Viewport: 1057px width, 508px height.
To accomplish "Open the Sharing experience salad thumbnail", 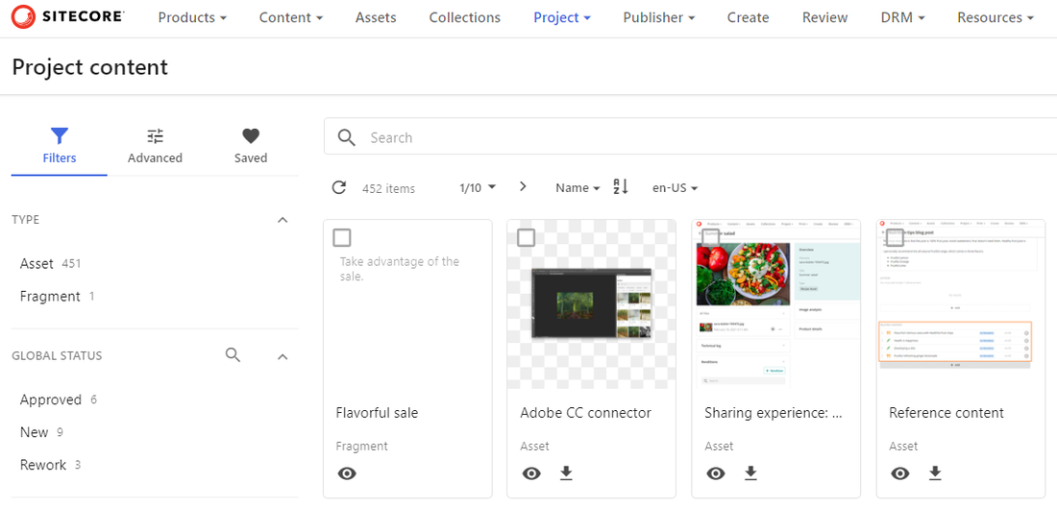I will [775, 303].
